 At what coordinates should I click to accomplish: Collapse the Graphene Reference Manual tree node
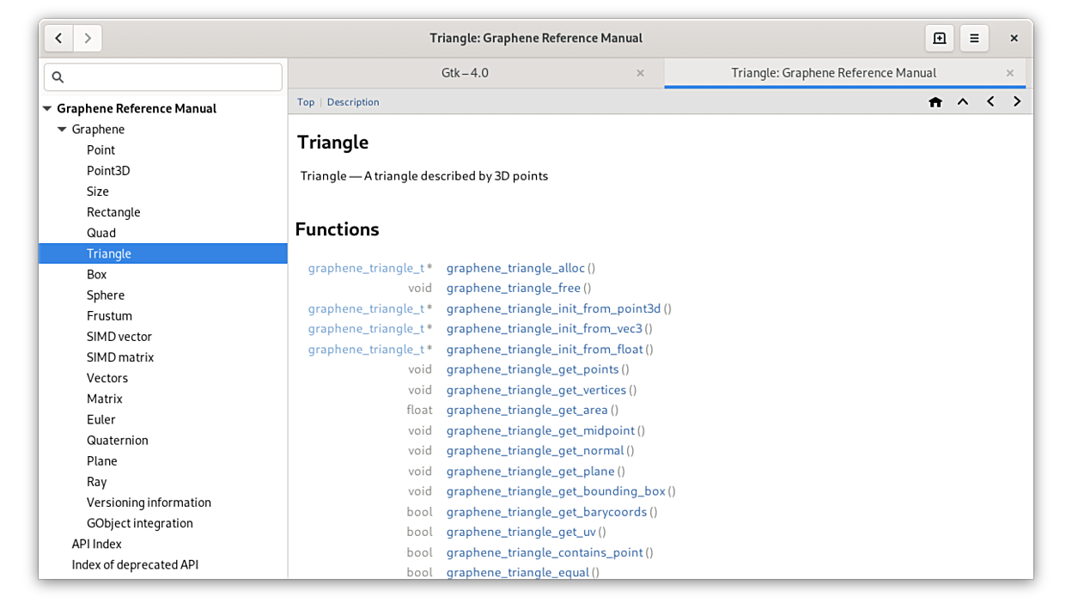point(47,109)
